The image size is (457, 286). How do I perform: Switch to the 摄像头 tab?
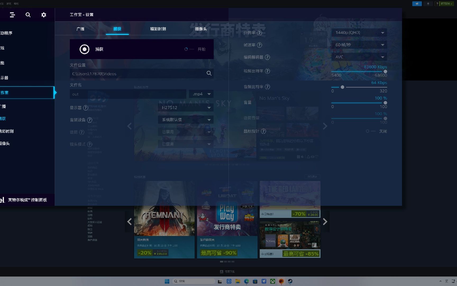(201, 29)
